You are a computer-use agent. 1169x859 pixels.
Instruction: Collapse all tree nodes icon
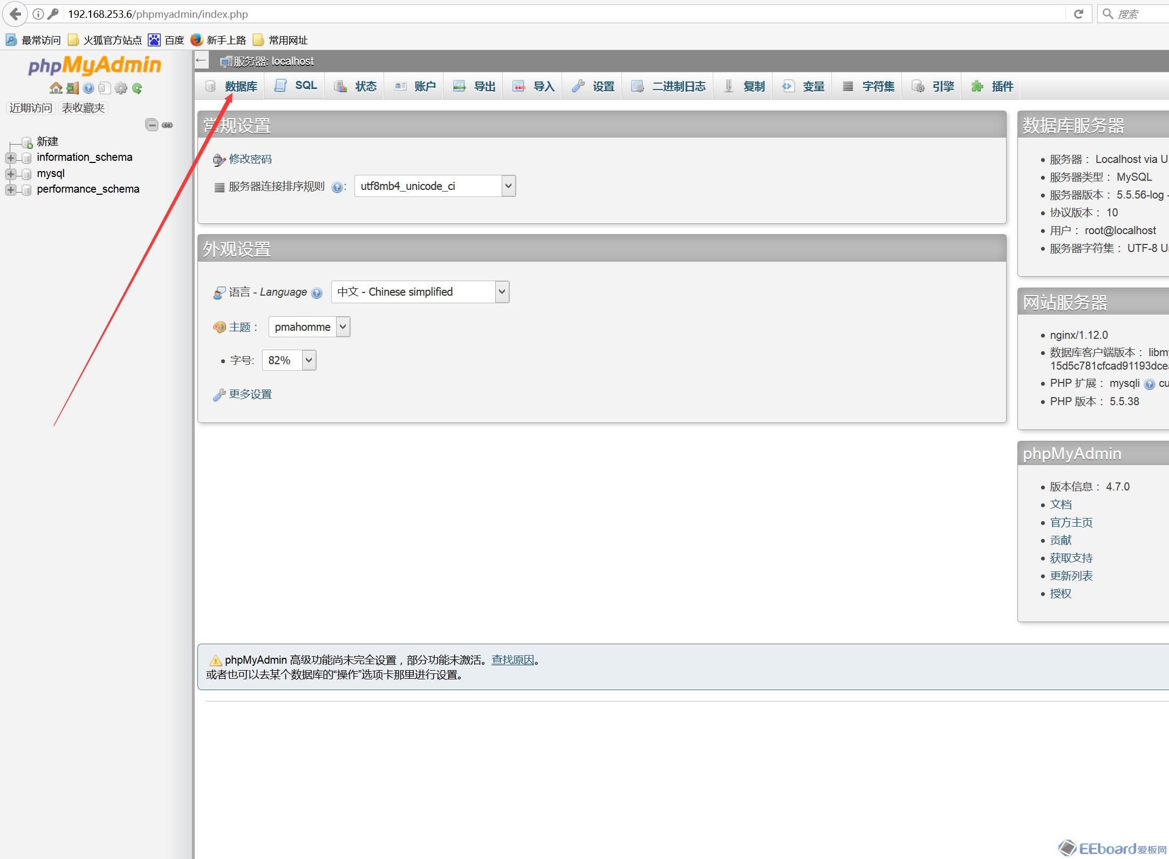click(152, 125)
